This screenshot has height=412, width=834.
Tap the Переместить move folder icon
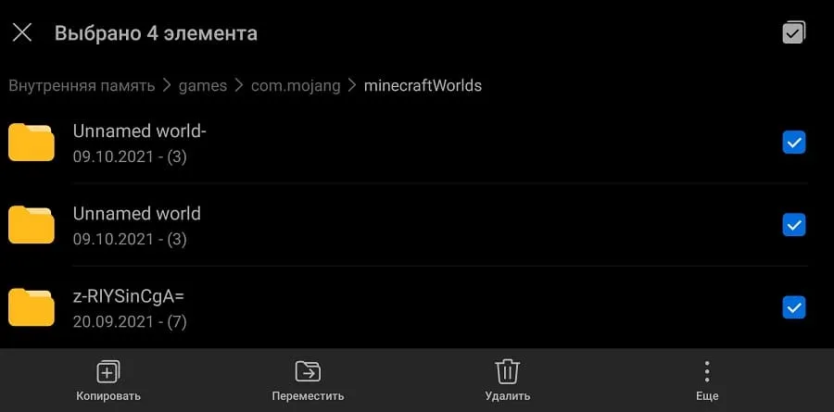click(x=308, y=371)
